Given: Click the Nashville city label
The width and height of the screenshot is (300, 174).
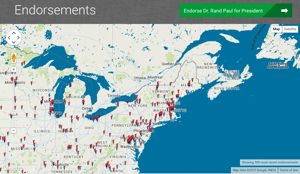Looking at the screenshot, I should (x=61, y=165).
